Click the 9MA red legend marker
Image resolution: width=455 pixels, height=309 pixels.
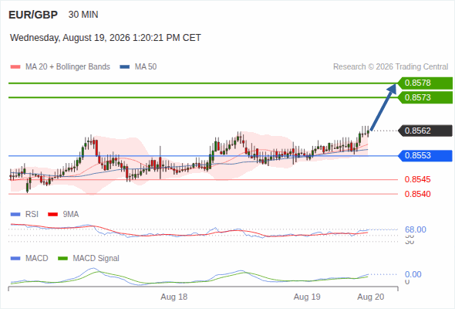52,215
